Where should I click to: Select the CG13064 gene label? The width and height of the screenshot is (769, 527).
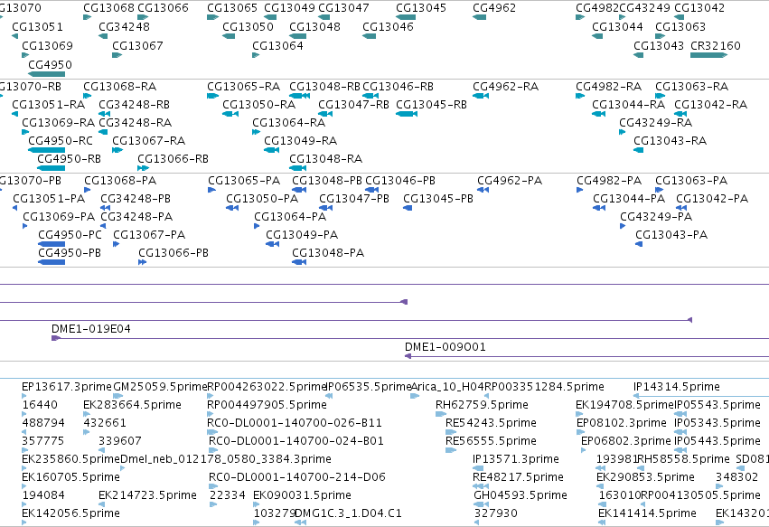click(277, 45)
